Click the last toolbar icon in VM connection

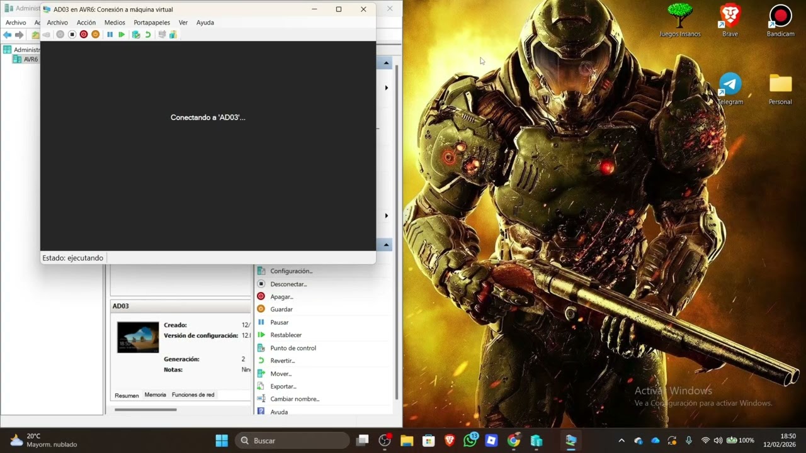coord(173,35)
